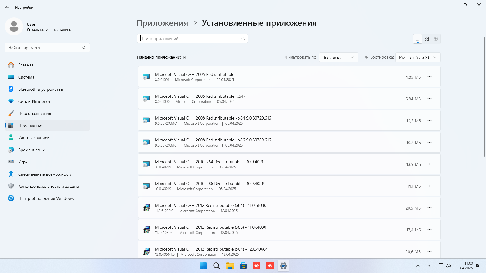This screenshot has width=486, height=273.
Task: Click the installer icon of Visual C++ 2012 (x64)
Action: 146,208
